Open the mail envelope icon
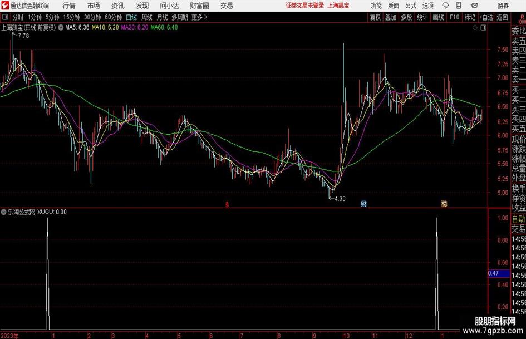Image resolution: width=526 pixels, height=339 pixels. click(474, 6)
